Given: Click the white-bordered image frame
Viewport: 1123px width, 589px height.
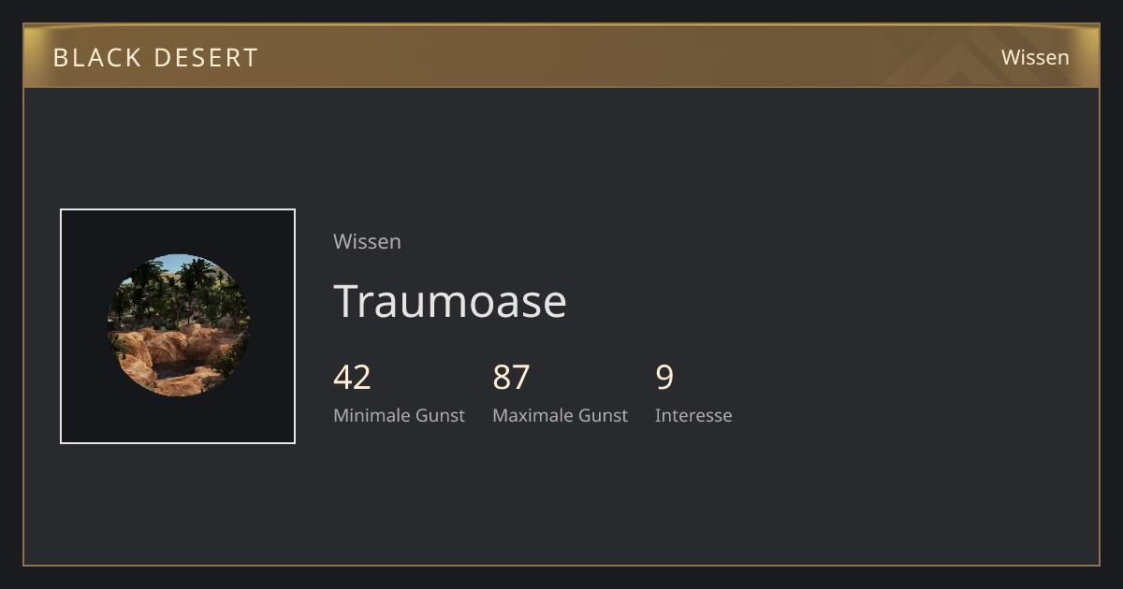Looking at the screenshot, I should (178, 326).
